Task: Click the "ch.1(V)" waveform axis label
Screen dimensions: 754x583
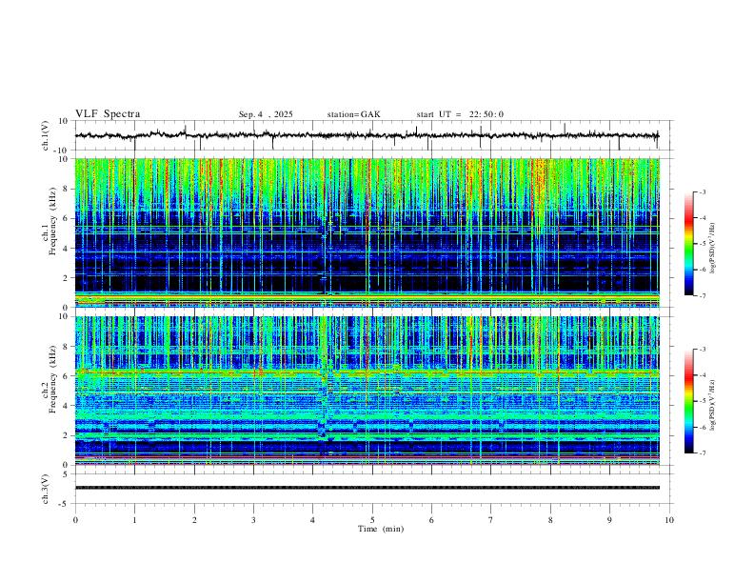Action: [x=46, y=135]
